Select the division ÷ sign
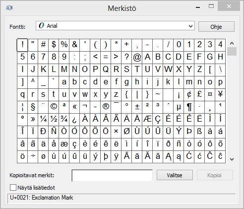This screenshot has height=209, width=244. 33,157
